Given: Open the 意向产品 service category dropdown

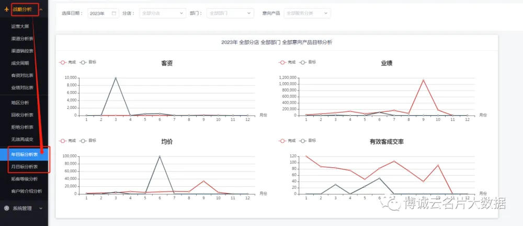Looking at the screenshot, I should pos(306,13).
